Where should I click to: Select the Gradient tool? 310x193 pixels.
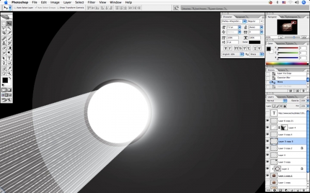(x=9, y=48)
